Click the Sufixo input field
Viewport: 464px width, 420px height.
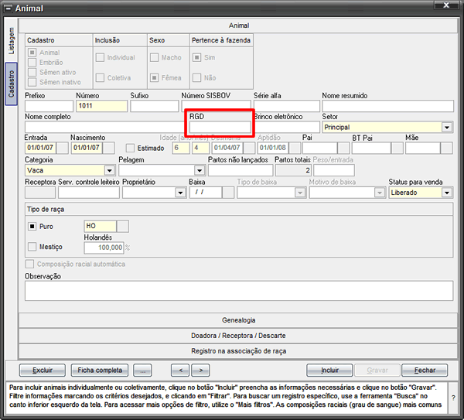(x=155, y=106)
